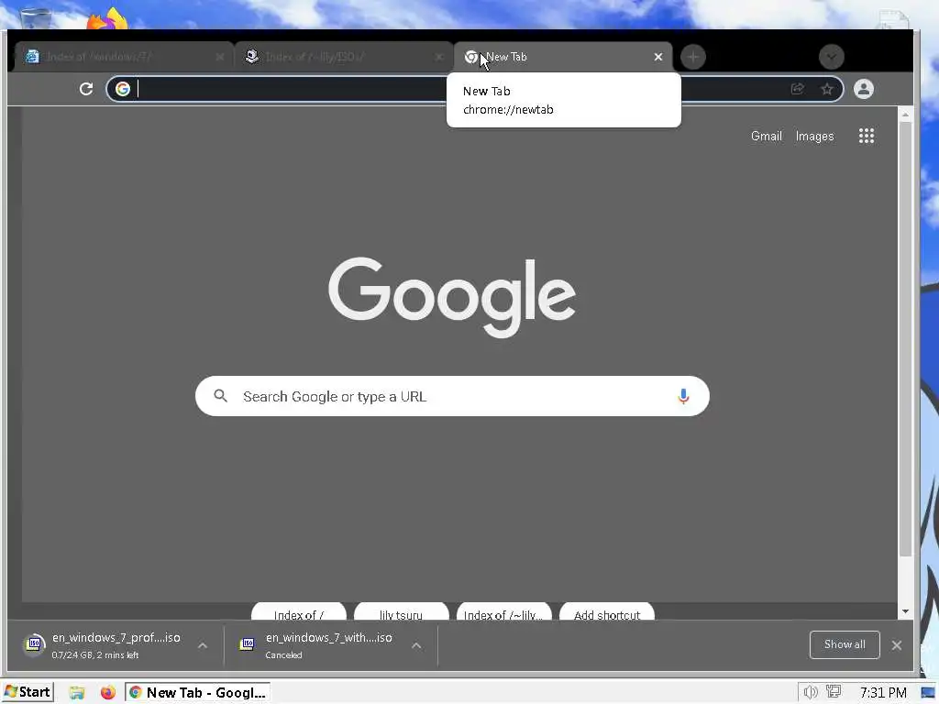This screenshot has height=704, width=939.
Task: Bookmark this tab with the star icon
Action: (x=827, y=89)
